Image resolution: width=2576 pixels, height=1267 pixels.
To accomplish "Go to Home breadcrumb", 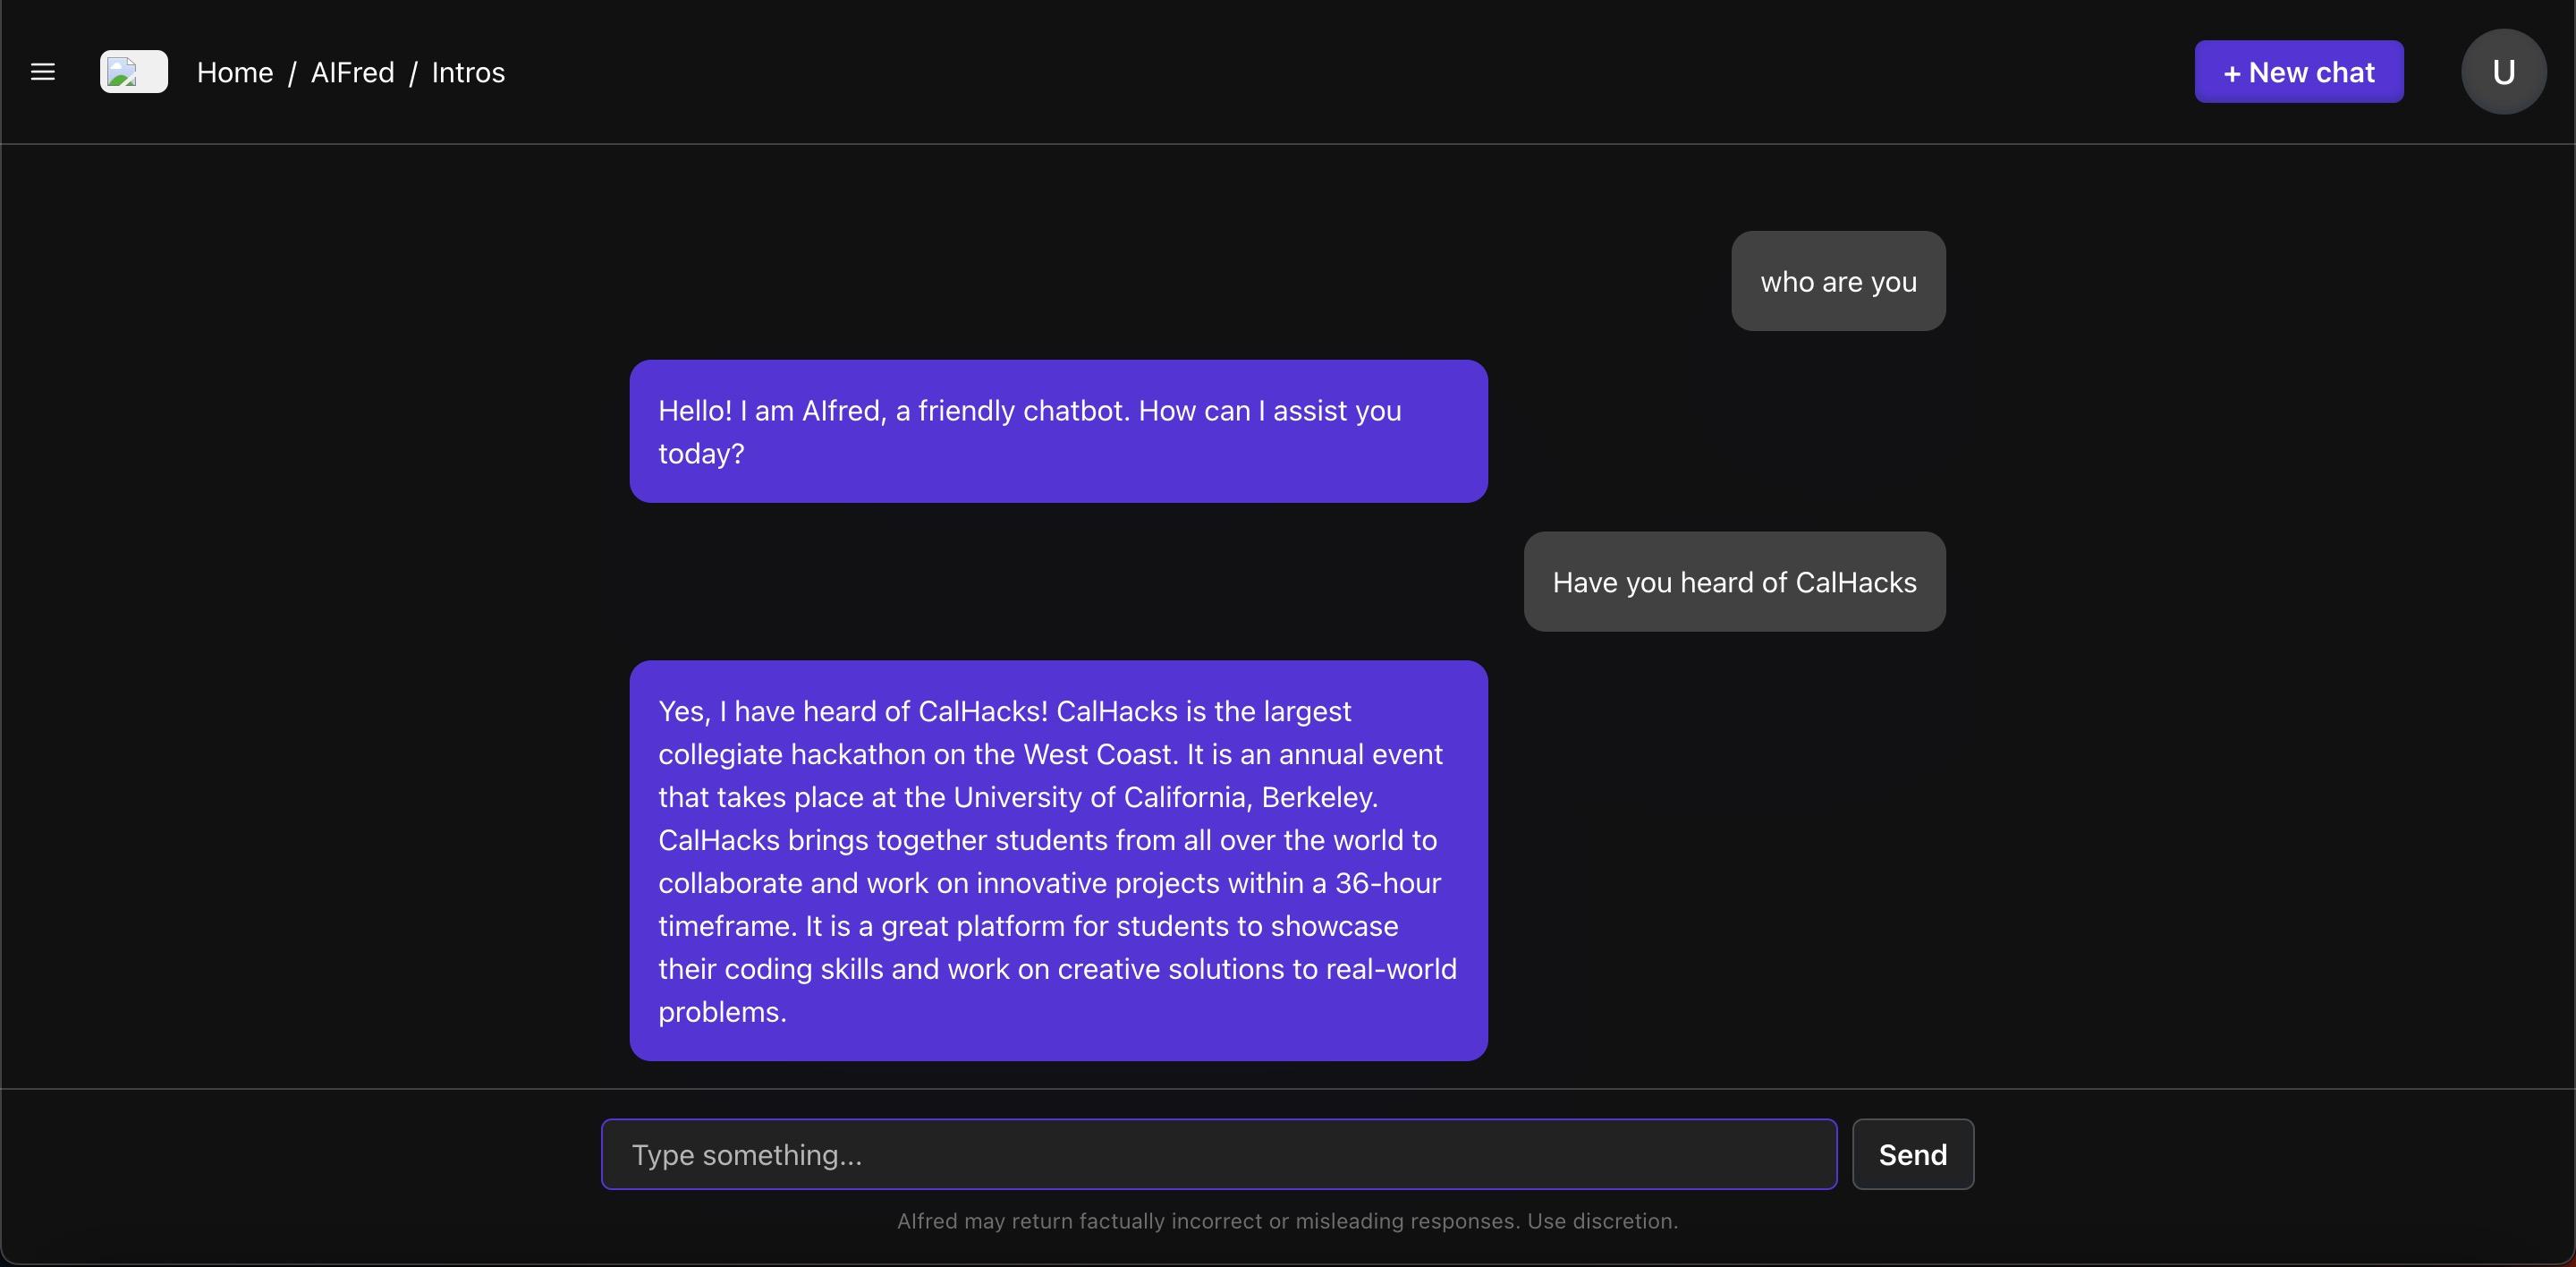I will [x=235, y=73].
